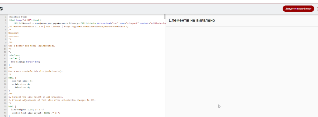Click the html lang="uk-UA" code line
Viewport: 318px width, 117px height.
coord(25,20)
